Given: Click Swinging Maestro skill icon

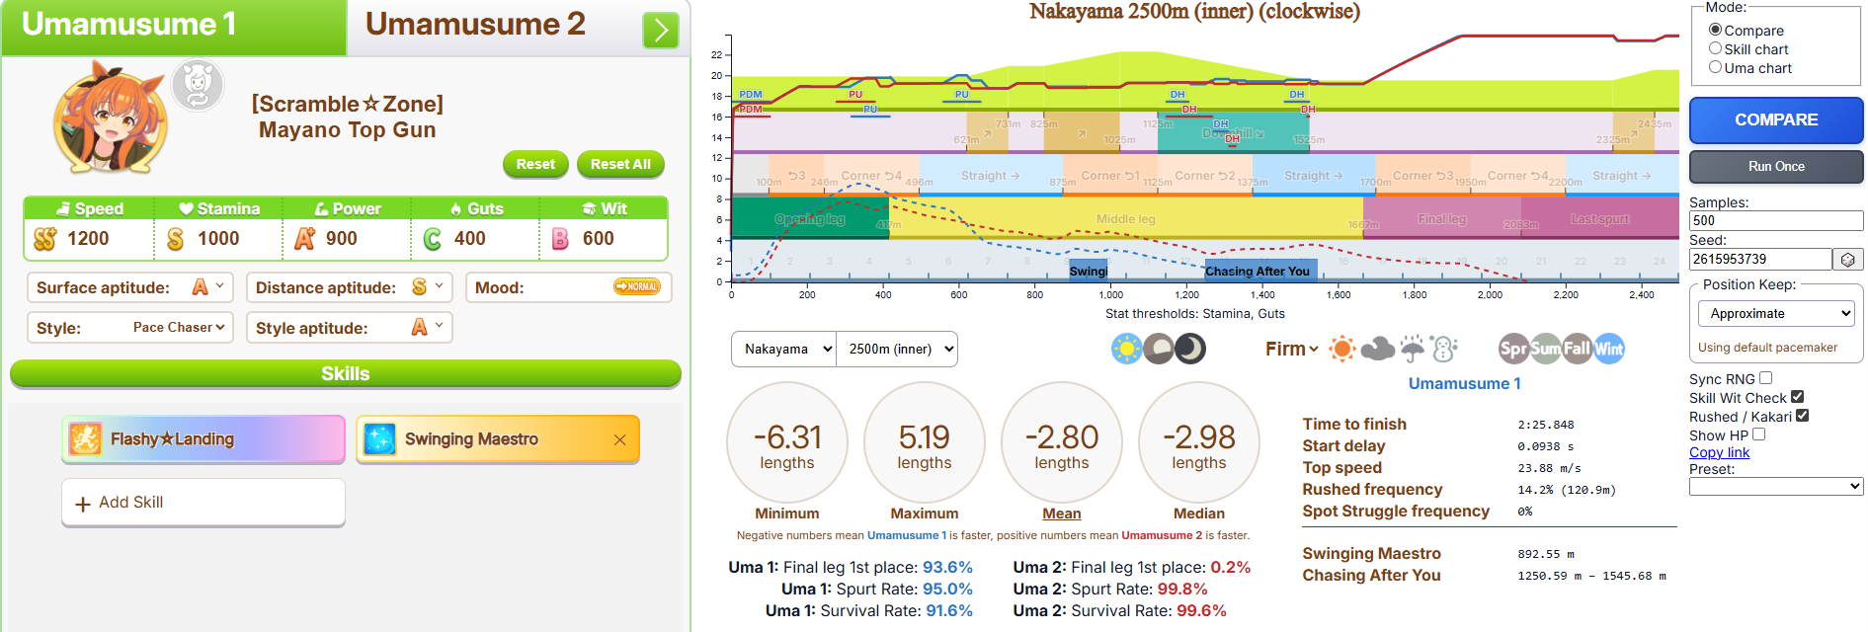Looking at the screenshot, I should [379, 438].
